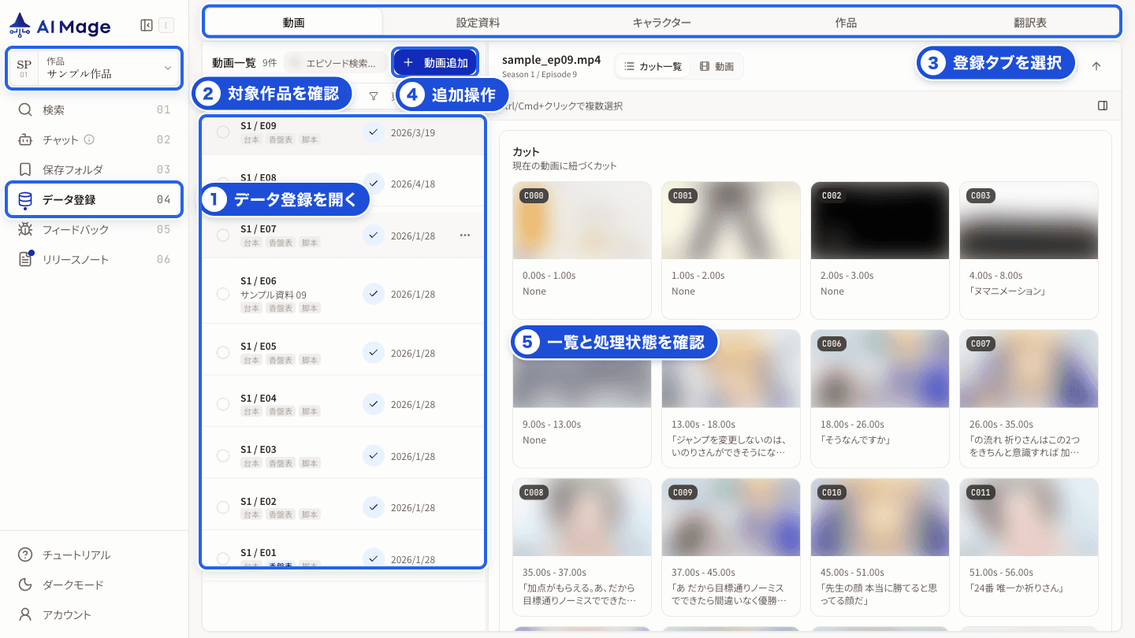Image resolution: width=1135 pixels, height=638 pixels.
Task: Open the データ登録 database page
Action: [x=95, y=199]
